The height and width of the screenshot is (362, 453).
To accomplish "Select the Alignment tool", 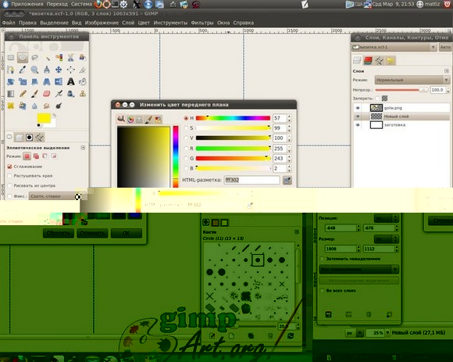I will coord(71,70).
